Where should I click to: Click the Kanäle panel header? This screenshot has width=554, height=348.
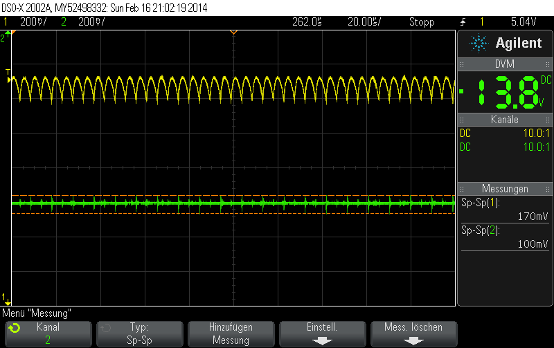(x=505, y=120)
